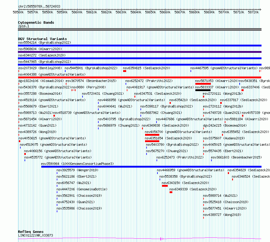This screenshot has height=242, width=270.
Task: Click esv3670574 (Besenbacher2015) label
Action: click(x=91, y=81)
